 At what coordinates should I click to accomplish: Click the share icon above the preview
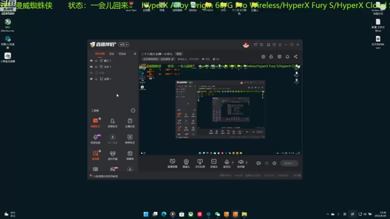[295, 56]
